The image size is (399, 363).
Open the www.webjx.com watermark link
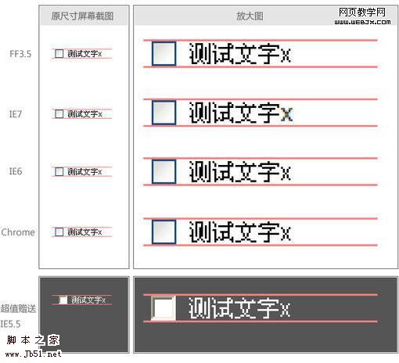click(362, 22)
